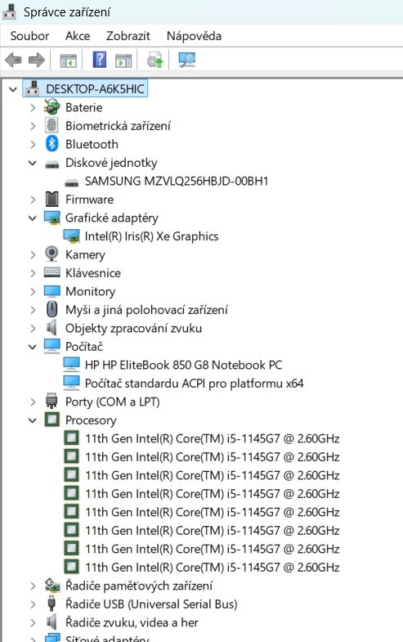
Task: Expand the Řadiče USB category
Action: 33,604
